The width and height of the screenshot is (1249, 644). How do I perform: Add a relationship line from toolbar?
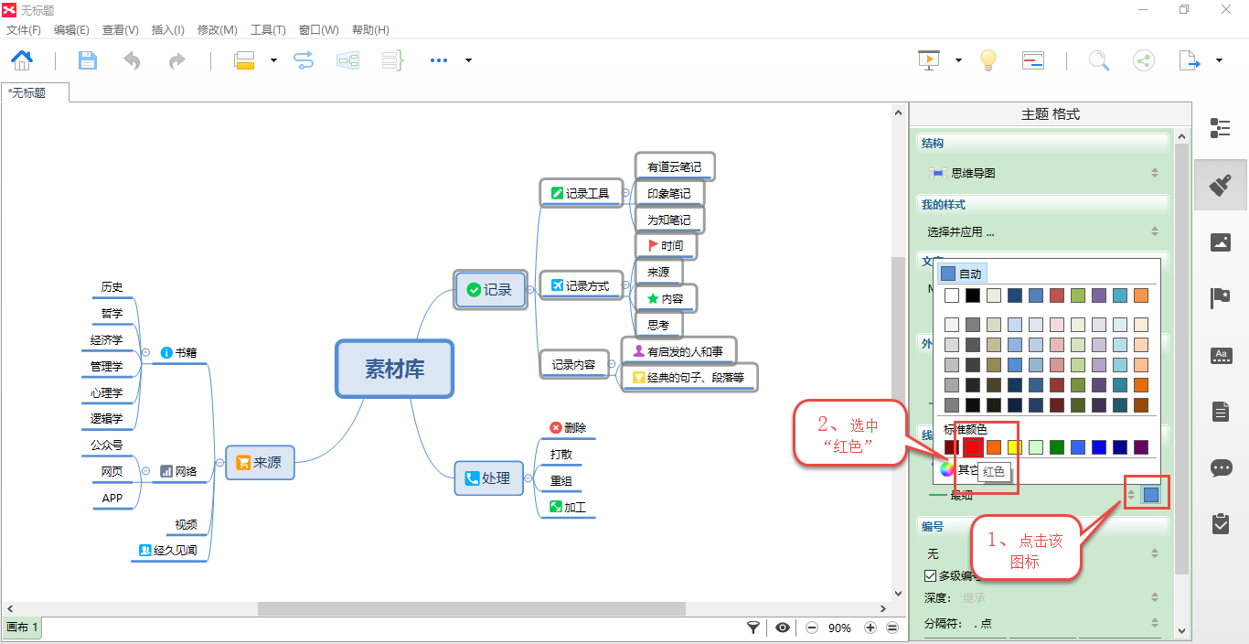point(304,60)
